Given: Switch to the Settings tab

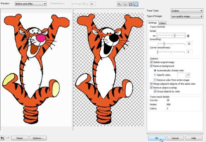Looking at the screenshot, I should click(153, 23).
